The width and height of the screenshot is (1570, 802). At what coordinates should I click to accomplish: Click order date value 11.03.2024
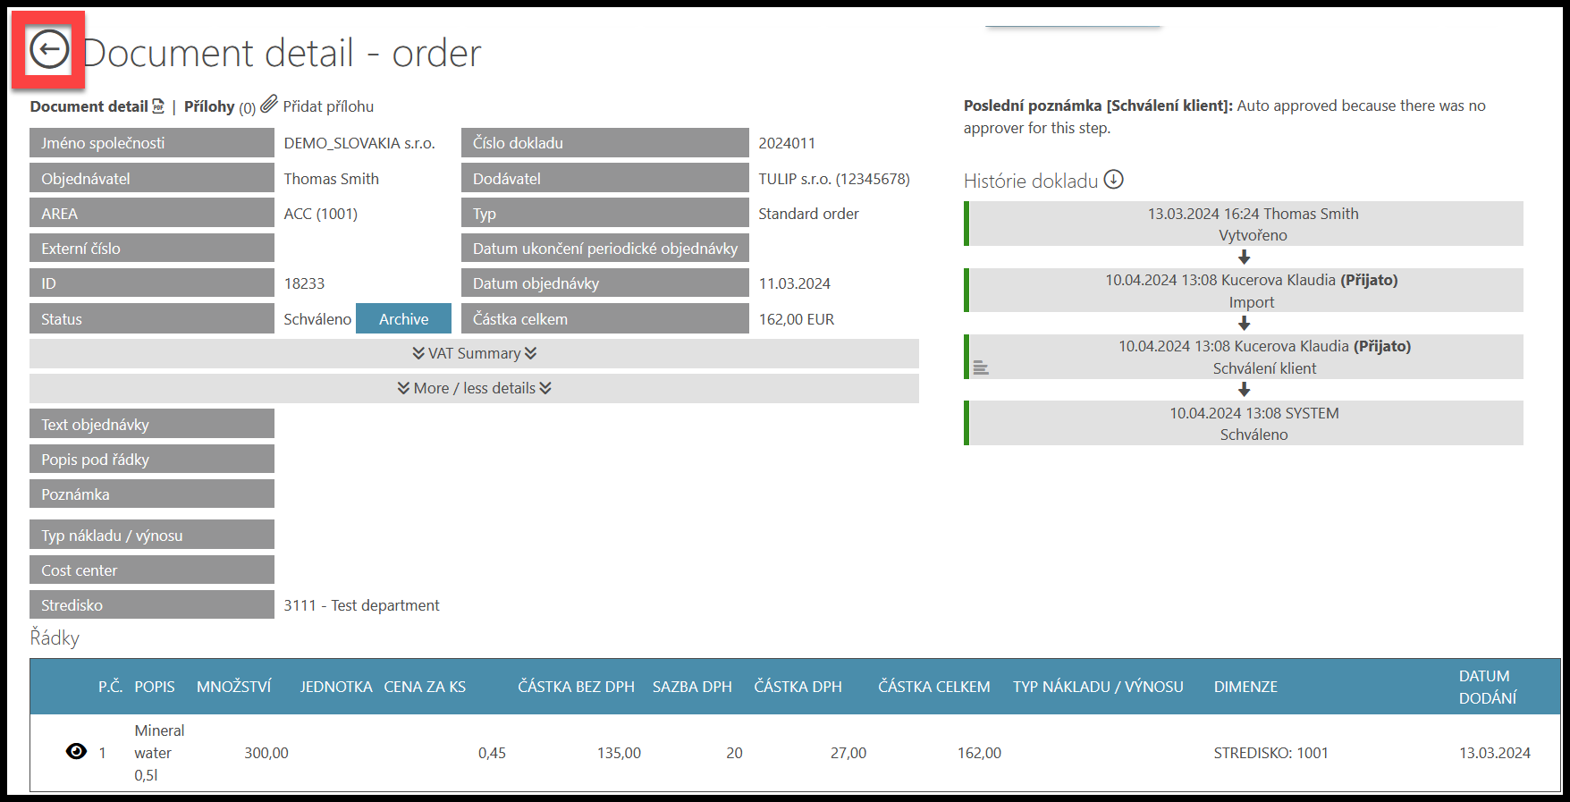pyautogui.click(x=794, y=283)
